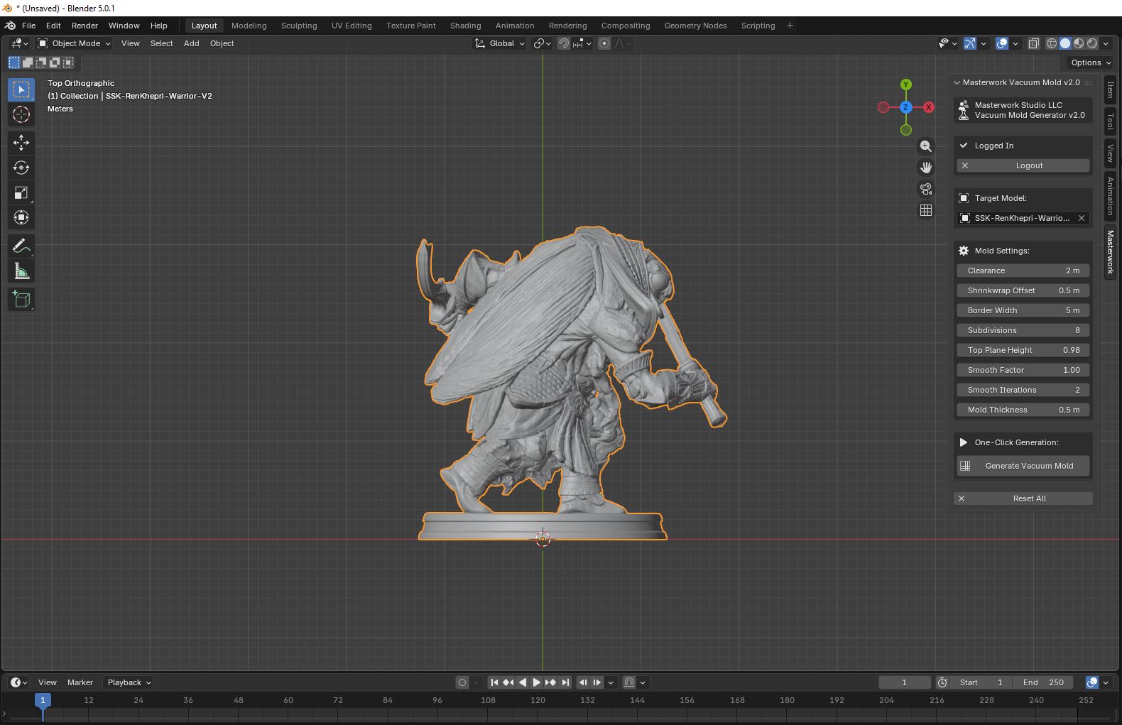The height and width of the screenshot is (725, 1122).
Task: Add a new workspace with plus
Action: [790, 26]
